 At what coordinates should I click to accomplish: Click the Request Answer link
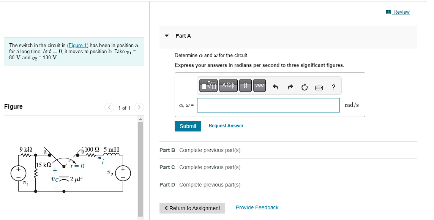[x=226, y=126]
